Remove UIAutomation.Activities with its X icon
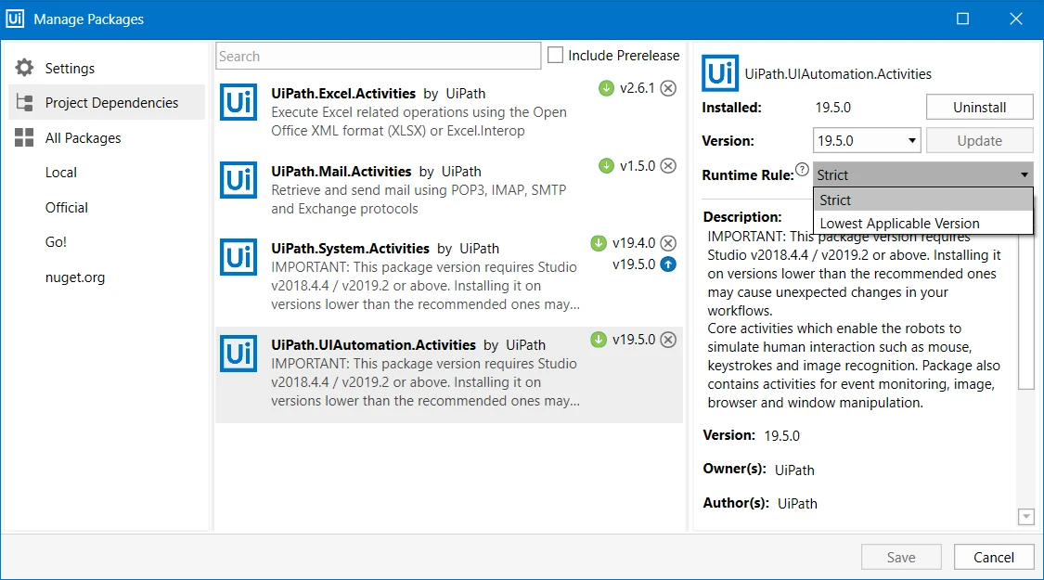Image resolution: width=1044 pixels, height=580 pixels. [x=668, y=340]
